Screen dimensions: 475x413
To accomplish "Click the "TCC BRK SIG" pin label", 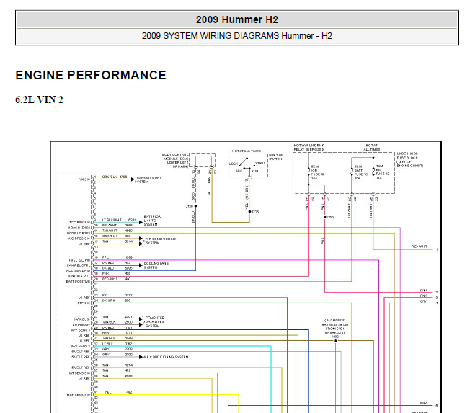I will pos(80,223).
